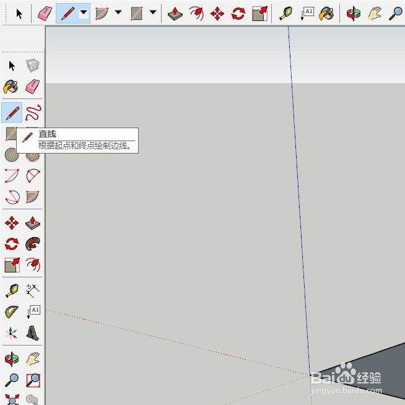The image size is (405, 405).
Task: Click the tooltip title "直线"
Action: click(x=47, y=134)
